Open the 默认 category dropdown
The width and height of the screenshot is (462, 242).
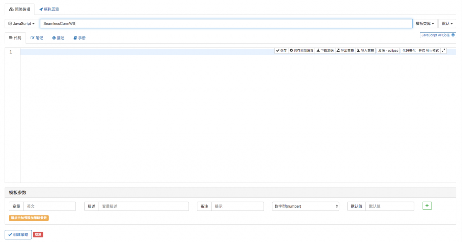[447, 23]
